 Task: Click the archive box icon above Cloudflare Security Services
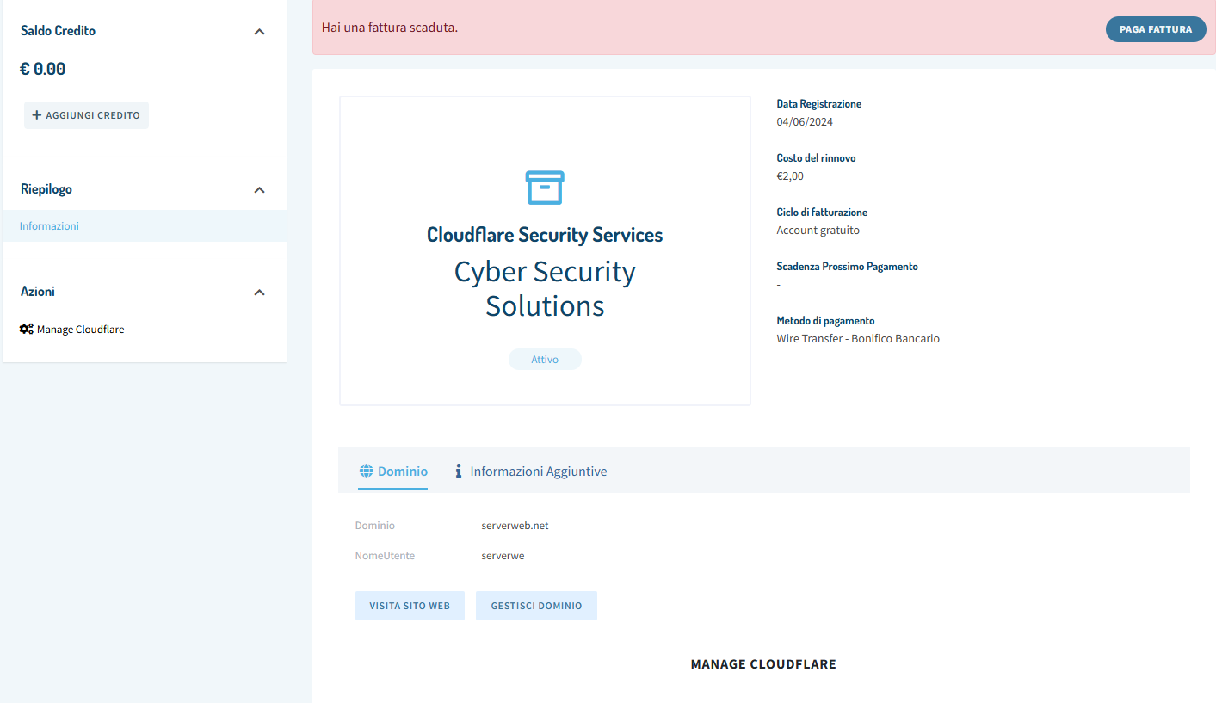[544, 187]
